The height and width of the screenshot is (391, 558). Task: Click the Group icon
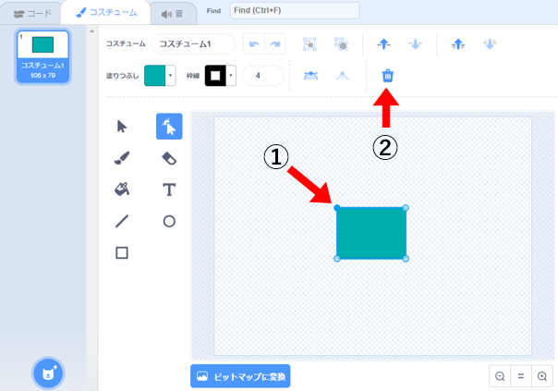tap(309, 44)
